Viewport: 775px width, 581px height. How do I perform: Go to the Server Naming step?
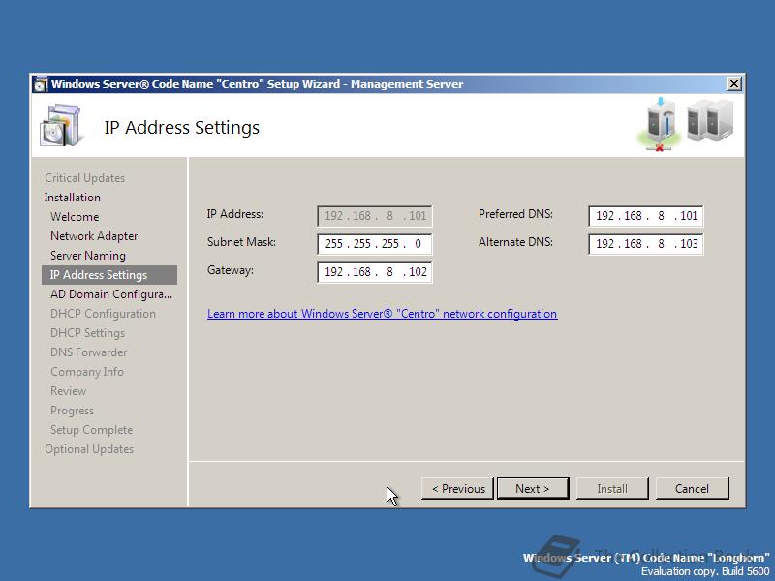point(88,256)
